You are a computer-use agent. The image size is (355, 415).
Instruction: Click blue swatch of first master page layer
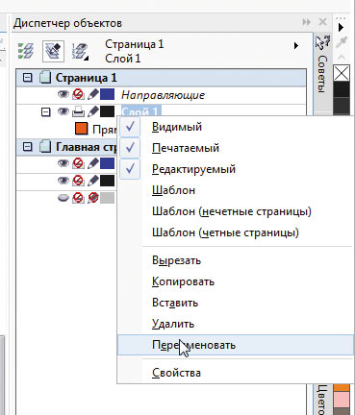coord(107,163)
